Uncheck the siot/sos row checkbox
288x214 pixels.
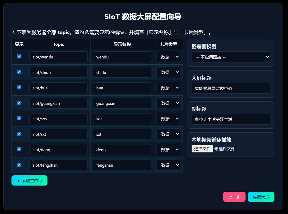pos(19,118)
